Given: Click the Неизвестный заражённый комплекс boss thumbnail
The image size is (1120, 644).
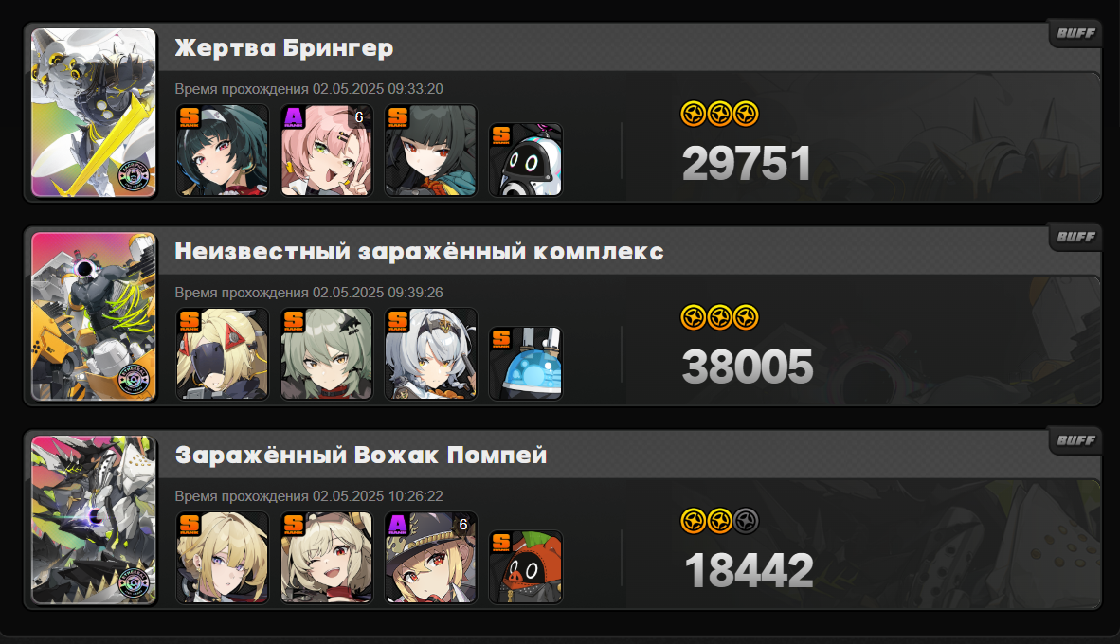Looking at the screenshot, I should point(94,316).
